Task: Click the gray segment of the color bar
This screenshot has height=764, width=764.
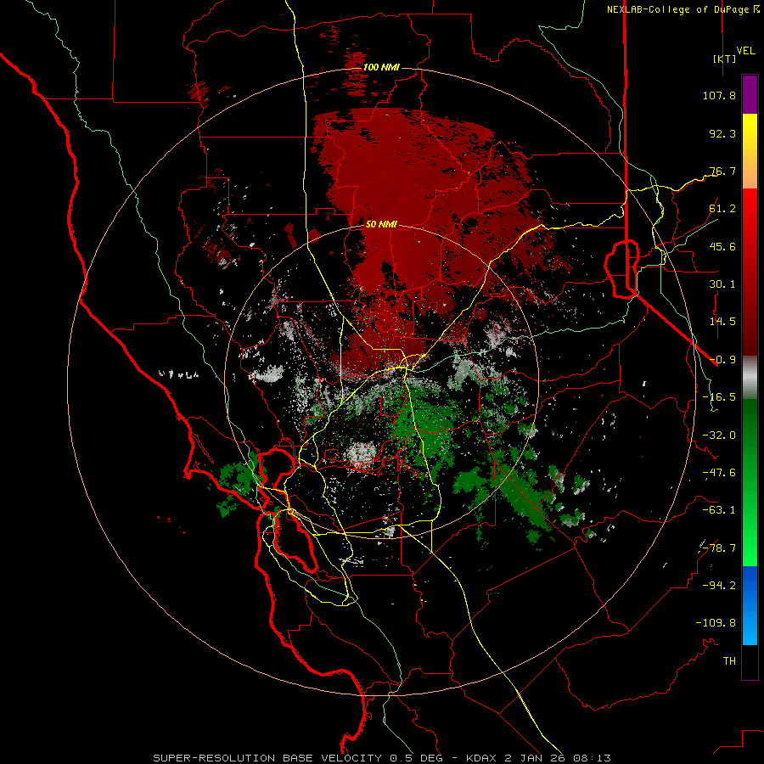Action: click(750, 378)
